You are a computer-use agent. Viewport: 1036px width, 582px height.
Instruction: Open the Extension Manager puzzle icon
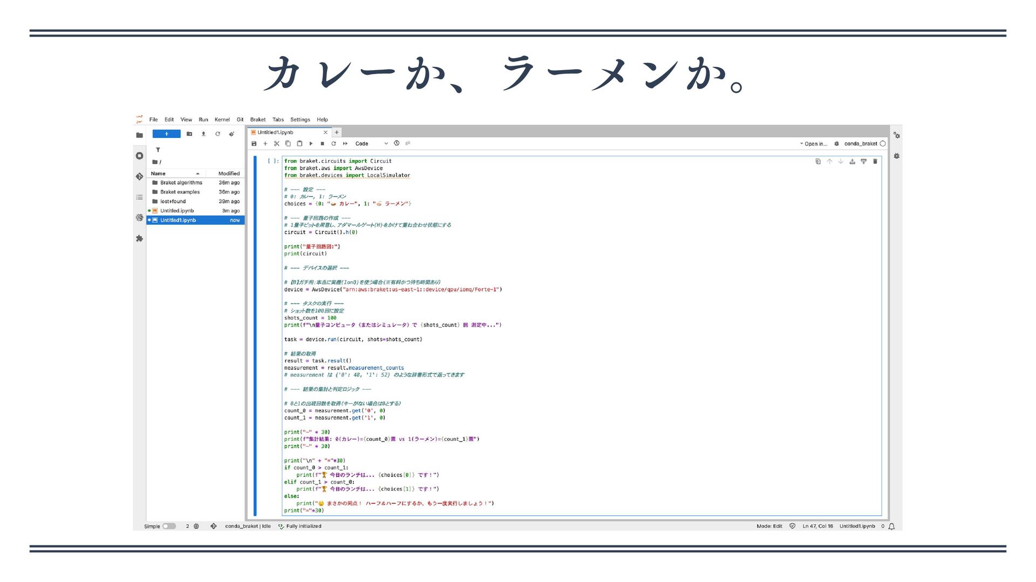coord(140,238)
